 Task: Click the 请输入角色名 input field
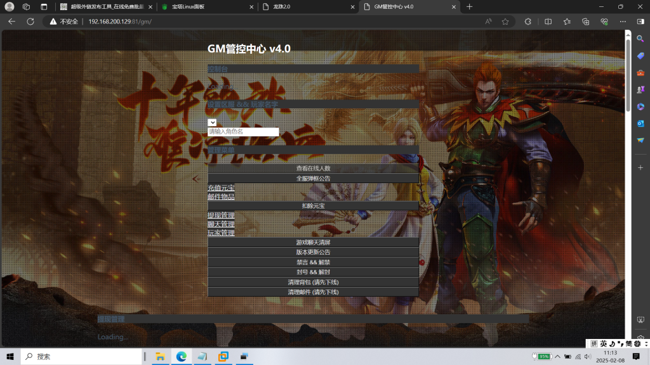pyautogui.click(x=243, y=132)
